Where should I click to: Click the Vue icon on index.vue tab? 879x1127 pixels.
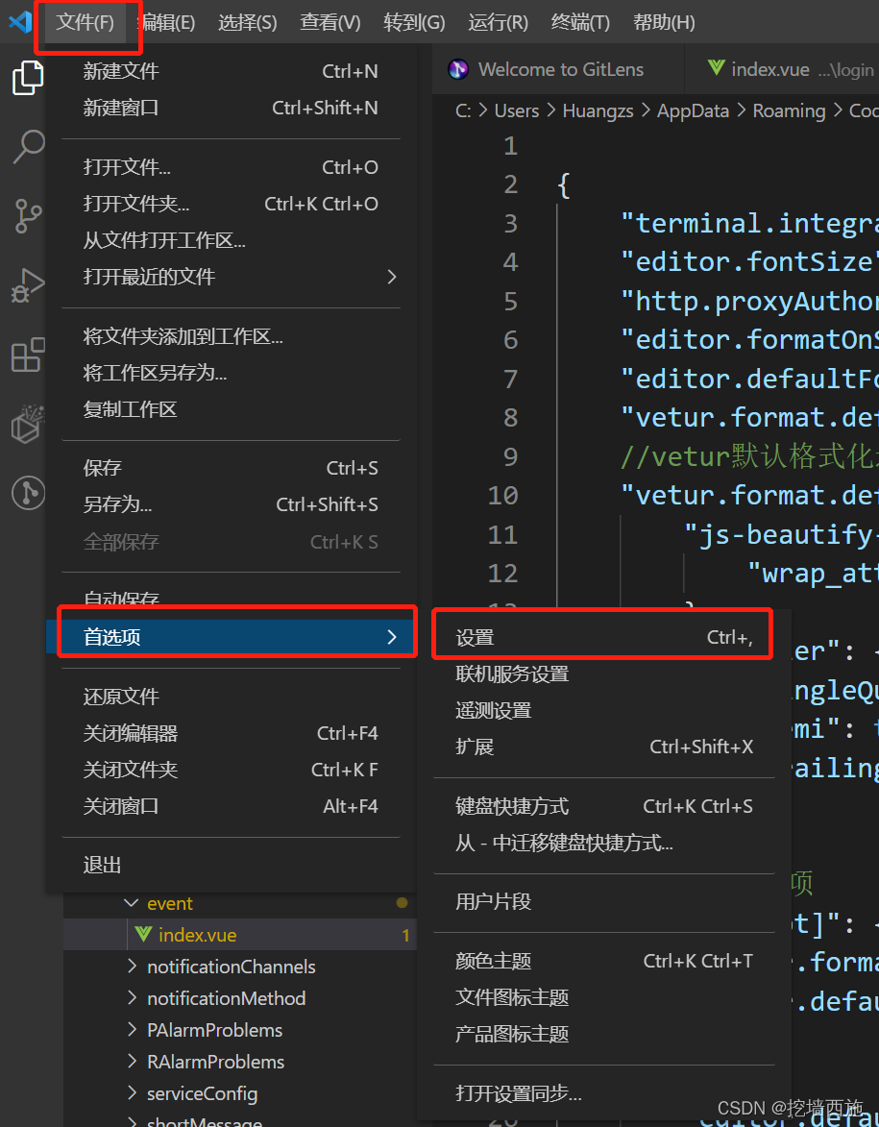(x=716, y=68)
